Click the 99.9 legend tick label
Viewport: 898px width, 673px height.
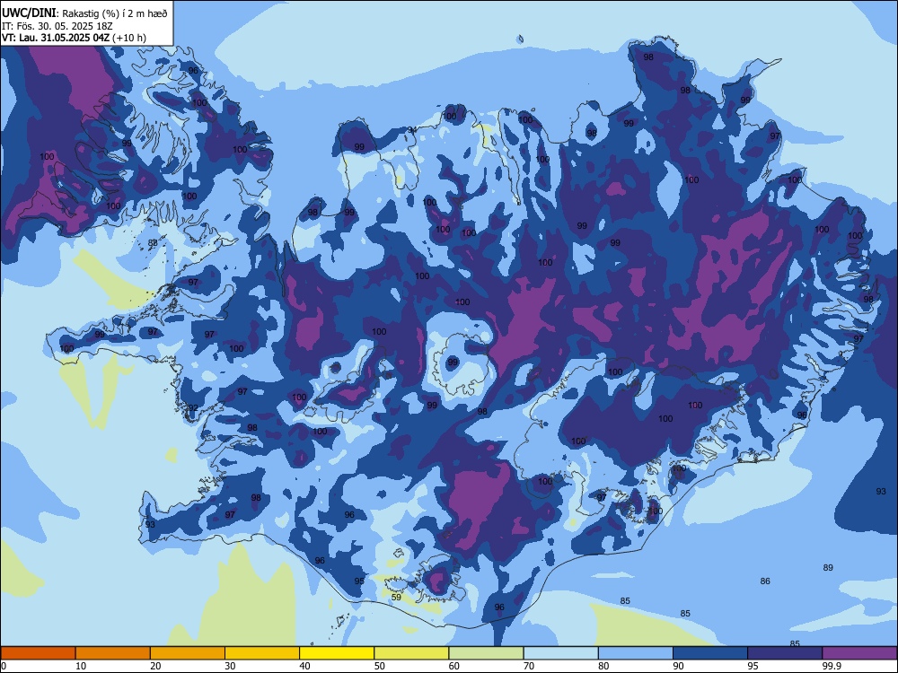click(831, 666)
